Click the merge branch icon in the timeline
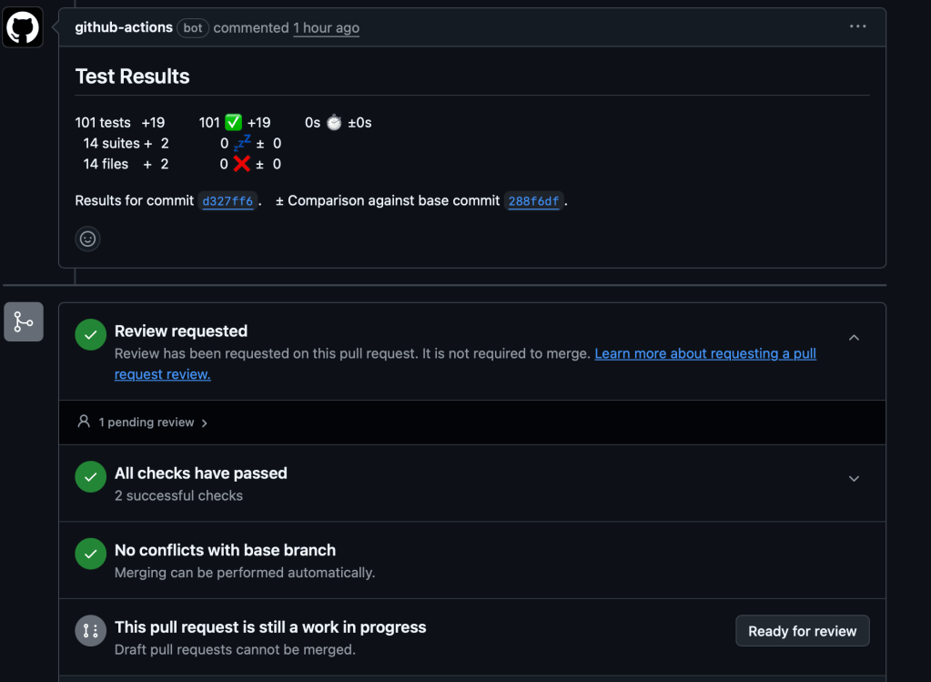The height and width of the screenshot is (682, 931). (24, 322)
